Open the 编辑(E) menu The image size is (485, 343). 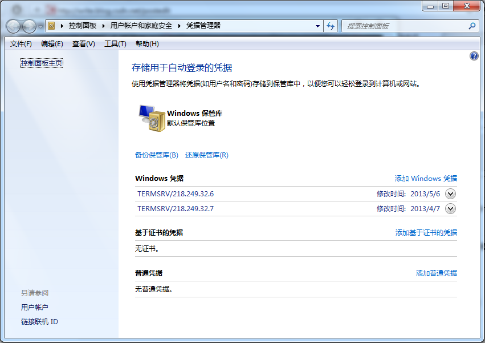coord(52,44)
